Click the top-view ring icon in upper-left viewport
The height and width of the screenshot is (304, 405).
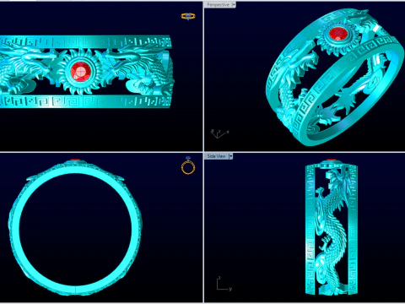[x=188, y=16]
